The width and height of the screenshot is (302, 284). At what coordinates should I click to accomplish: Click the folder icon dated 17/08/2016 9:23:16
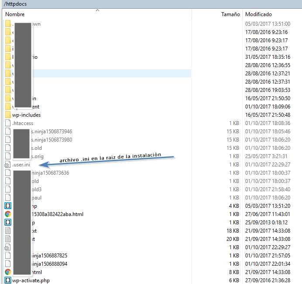[x=8, y=32]
